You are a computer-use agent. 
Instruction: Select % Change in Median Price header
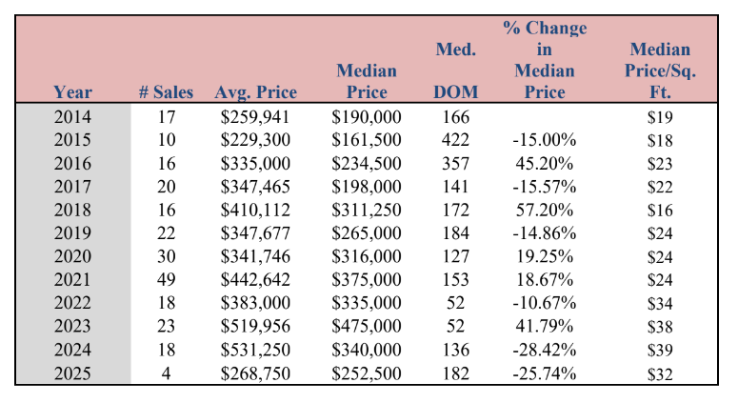[545, 60]
